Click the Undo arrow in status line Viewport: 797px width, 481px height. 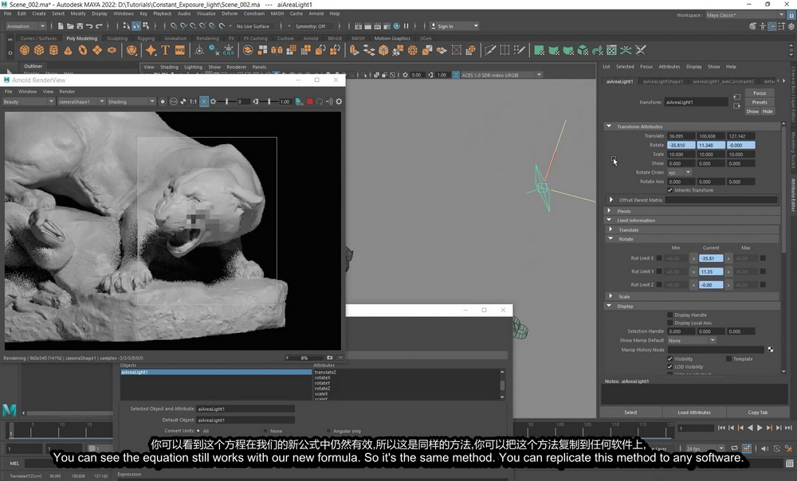(89, 26)
